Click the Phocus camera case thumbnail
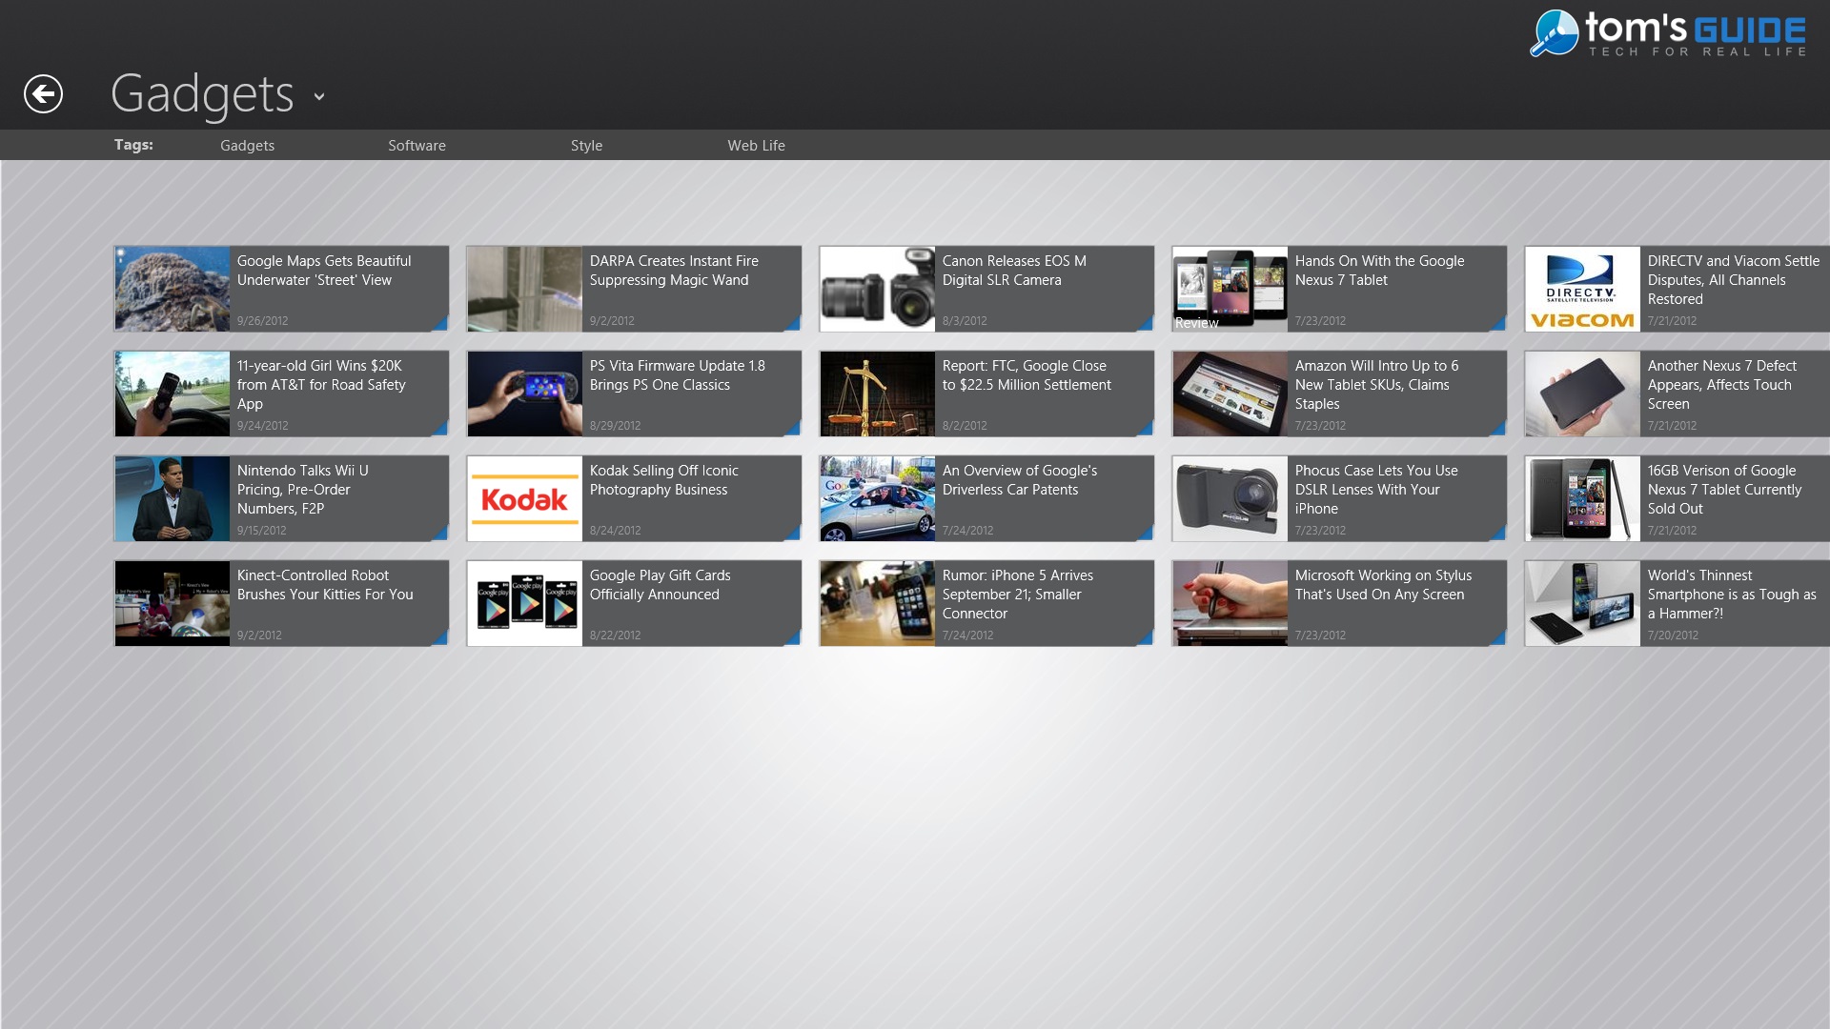The width and height of the screenshot is (1830, 1029). pyautogui.click(x=1230, y=498)
